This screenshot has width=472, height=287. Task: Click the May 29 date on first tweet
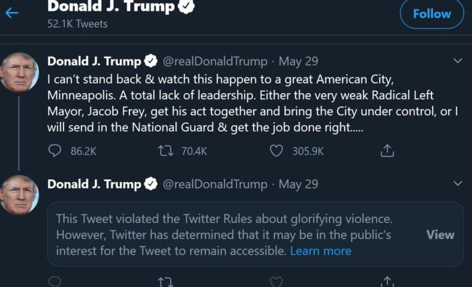click(x=298, y=61)
